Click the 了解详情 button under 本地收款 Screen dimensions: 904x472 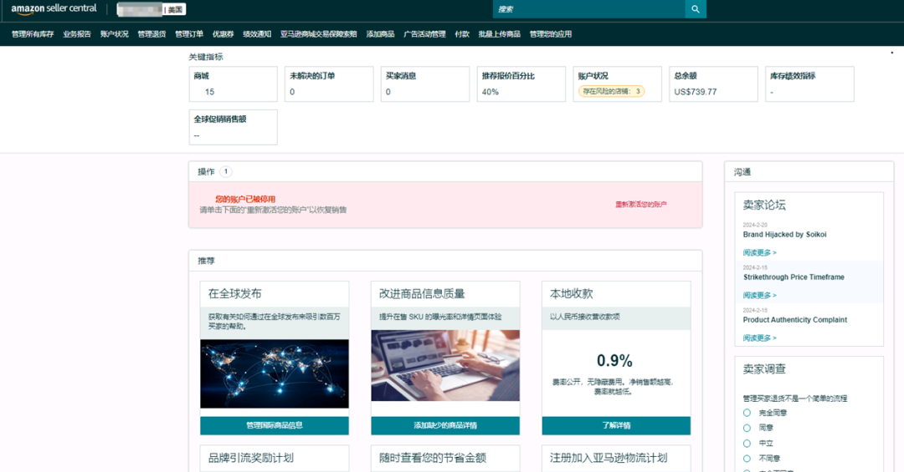tap(616, 425)
